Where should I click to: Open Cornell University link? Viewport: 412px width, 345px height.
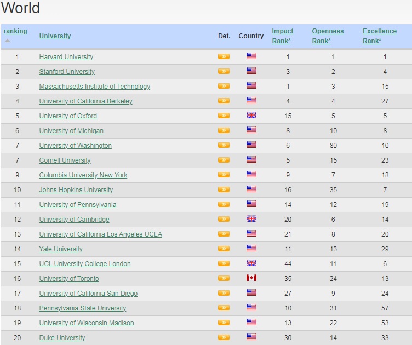click(x=65, y=160)
